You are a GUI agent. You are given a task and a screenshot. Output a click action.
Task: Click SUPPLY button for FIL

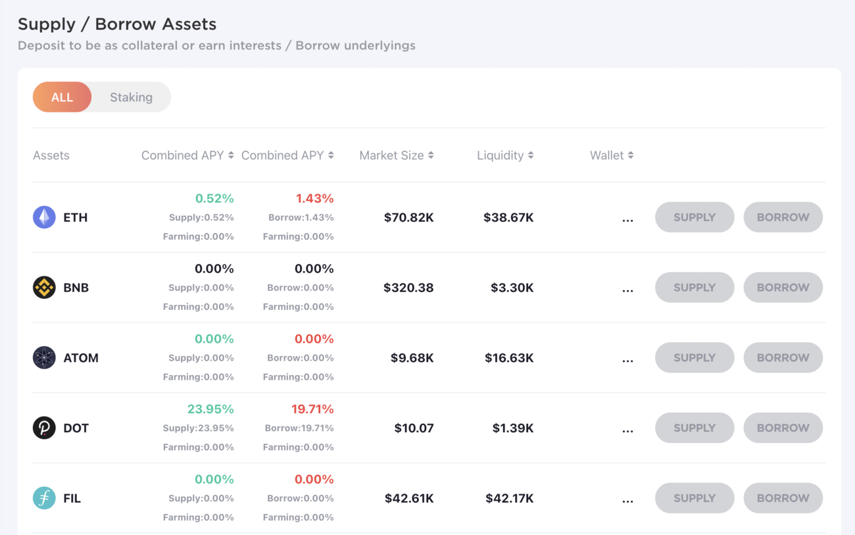695,498
